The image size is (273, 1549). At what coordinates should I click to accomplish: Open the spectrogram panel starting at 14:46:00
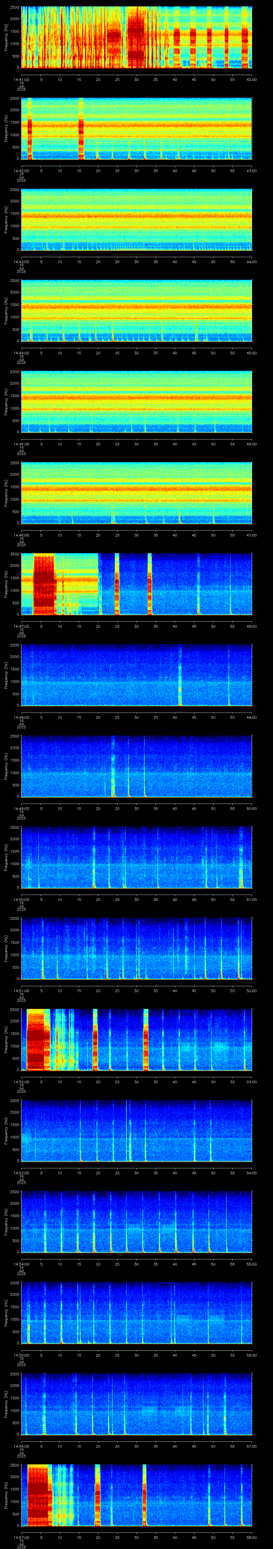tap(136, 493)
